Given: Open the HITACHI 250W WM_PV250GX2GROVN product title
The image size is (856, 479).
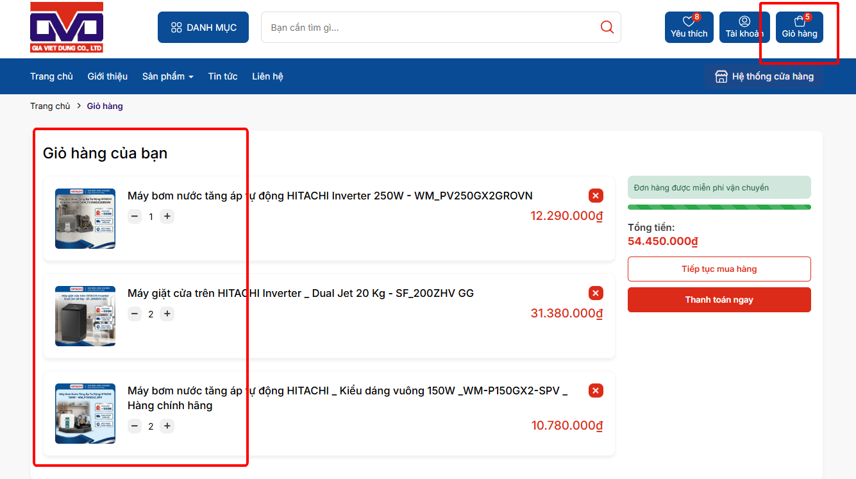Looking at the screenshot, I should coord(330,196).
